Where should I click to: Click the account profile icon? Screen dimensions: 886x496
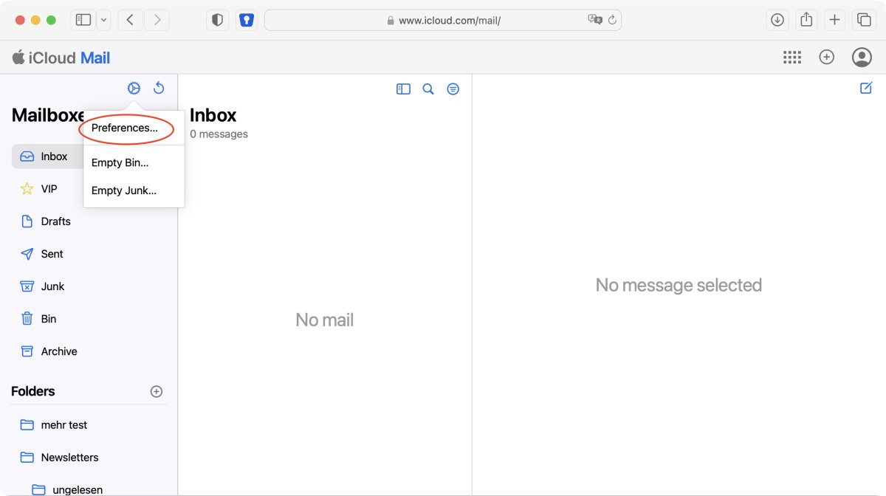pos(862,57)
